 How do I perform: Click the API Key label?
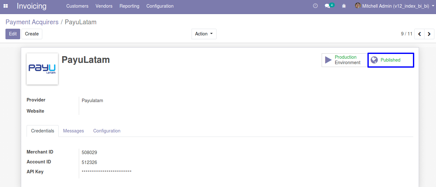click(35, 172)
